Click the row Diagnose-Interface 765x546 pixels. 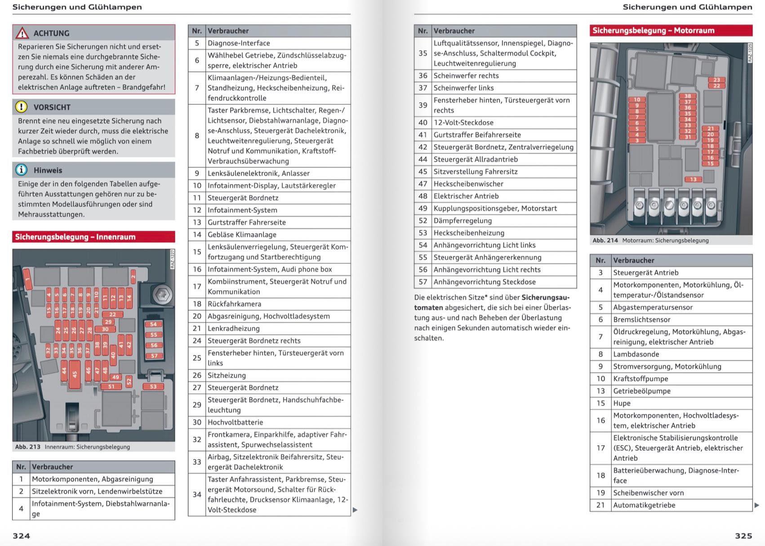pos(269,43)
